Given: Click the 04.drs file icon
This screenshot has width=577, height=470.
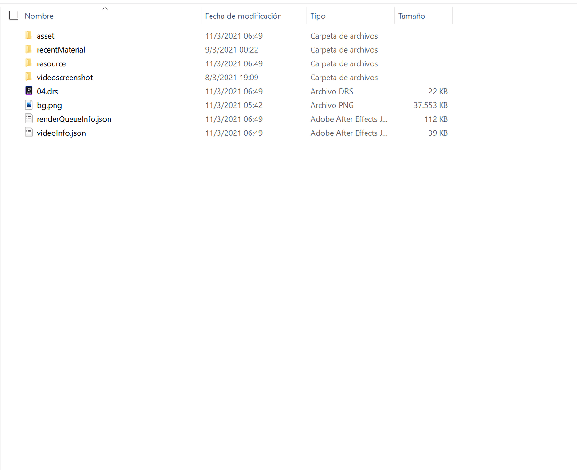Looking at the screenshot, I should (29, 91).
